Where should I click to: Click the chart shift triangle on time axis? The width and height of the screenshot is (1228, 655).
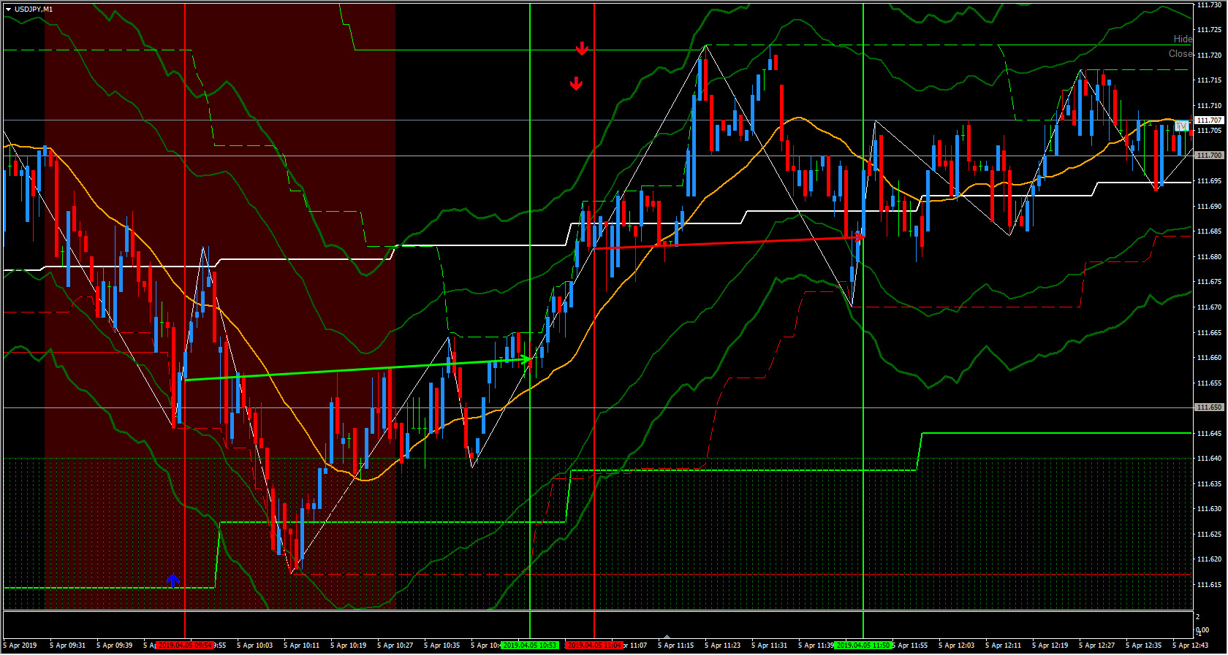[x=667, y=637]
